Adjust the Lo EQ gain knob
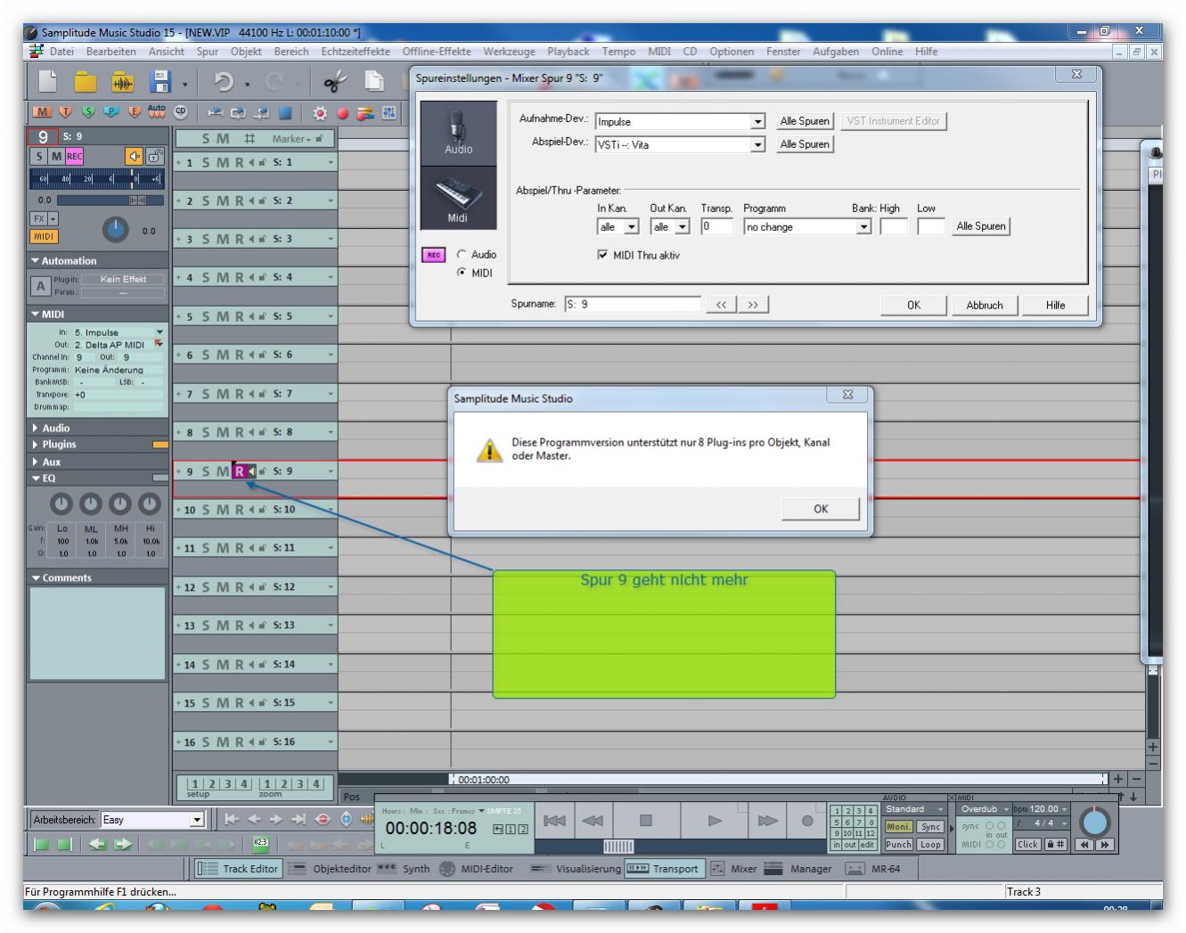Viewport: 1186px width, 933px height. pyautogui.click(x=61, y=504)
